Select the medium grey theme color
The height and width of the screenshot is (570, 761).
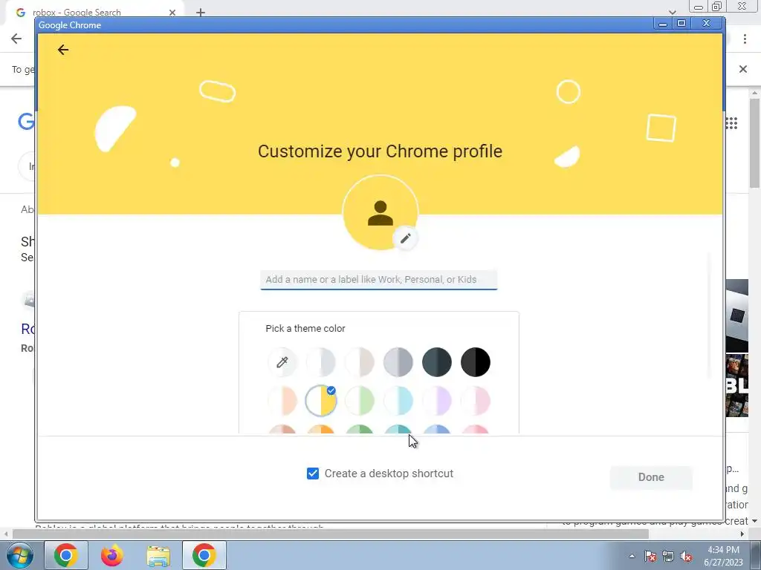[398, 362]
